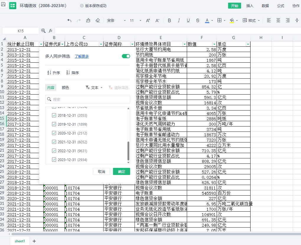
Task: Toggle underline formatting
Action: click(x=188, y=20)
